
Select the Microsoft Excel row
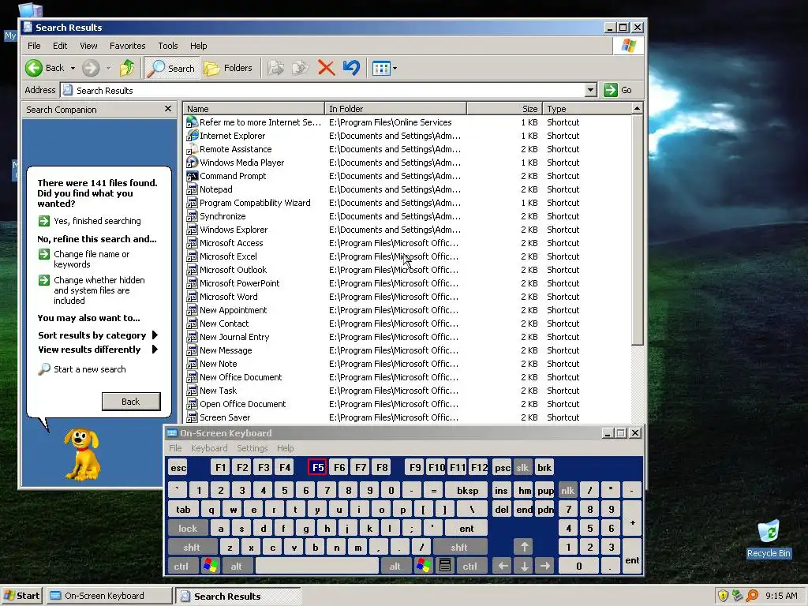[407, 256]
